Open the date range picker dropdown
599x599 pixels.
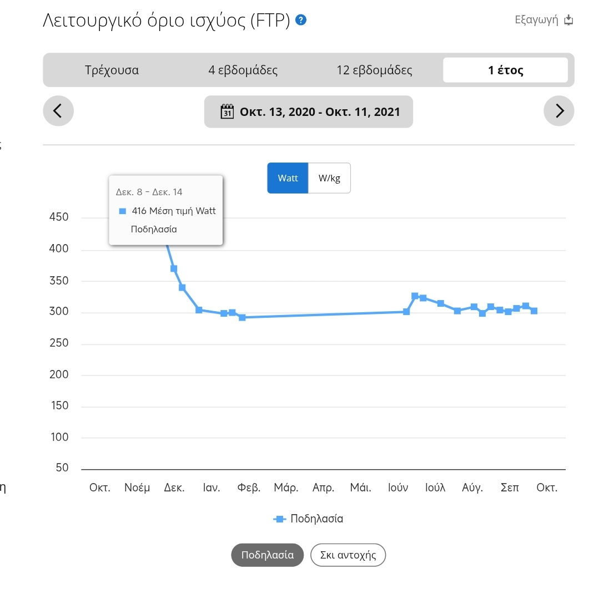tap(309, 111)
